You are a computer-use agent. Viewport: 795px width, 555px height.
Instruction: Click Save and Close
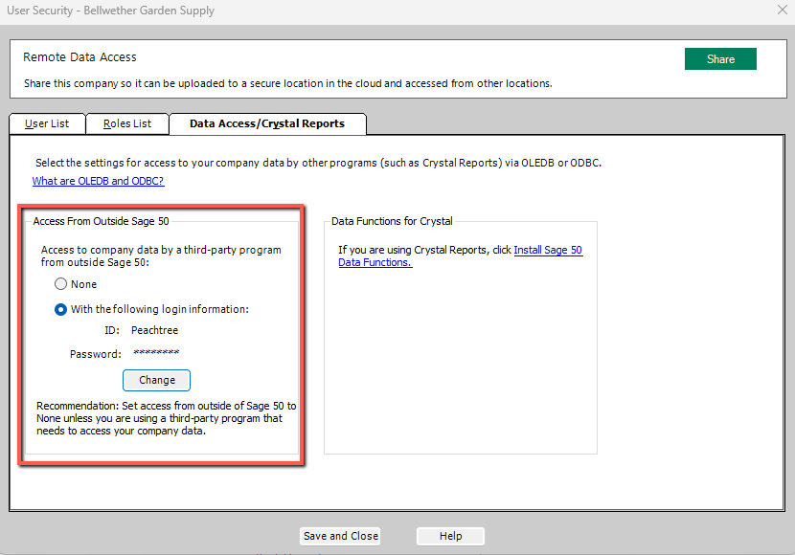339,536
